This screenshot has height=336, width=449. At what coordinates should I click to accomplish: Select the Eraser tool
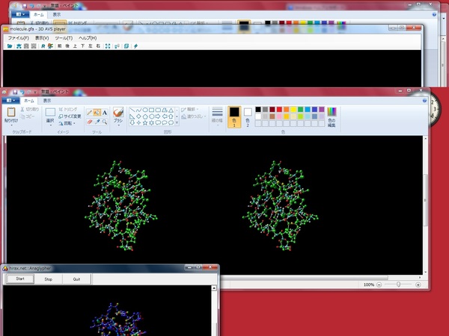89,121
